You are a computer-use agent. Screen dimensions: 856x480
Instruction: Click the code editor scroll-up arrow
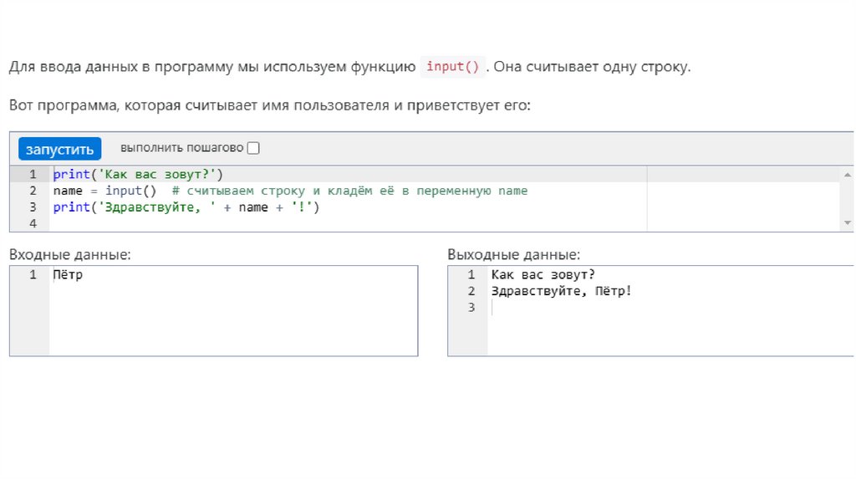pos(848,175)
